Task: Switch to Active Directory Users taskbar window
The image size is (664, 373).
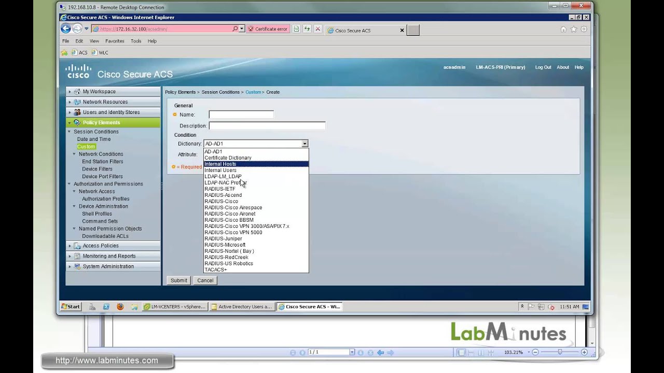Action: (x=242, y=307)
